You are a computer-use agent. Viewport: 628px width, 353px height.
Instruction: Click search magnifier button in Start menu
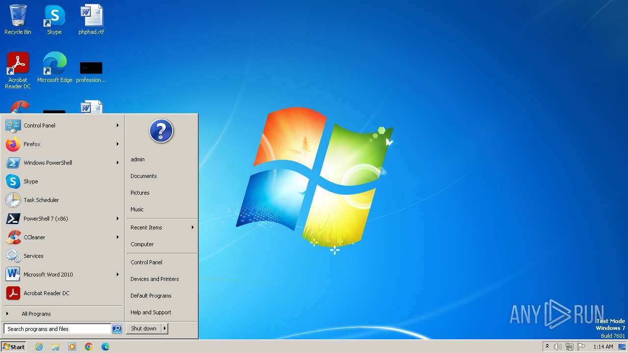117,329
